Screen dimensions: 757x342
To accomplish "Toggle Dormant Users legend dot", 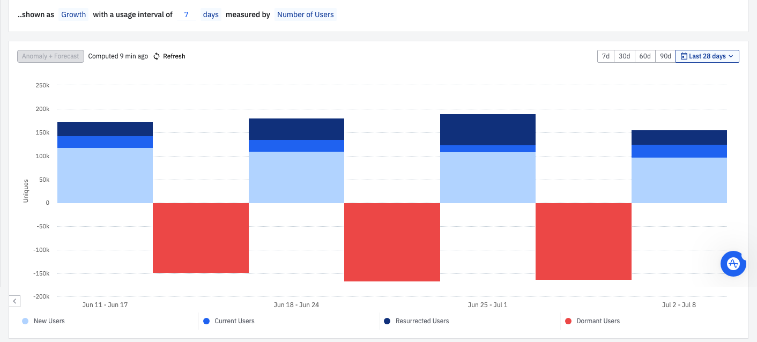I will (x=568, y=321).
